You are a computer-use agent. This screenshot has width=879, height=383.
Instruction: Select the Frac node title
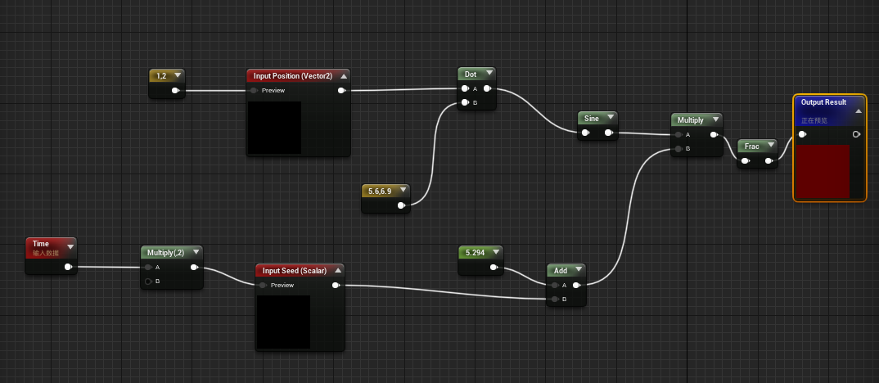point(752,146)
